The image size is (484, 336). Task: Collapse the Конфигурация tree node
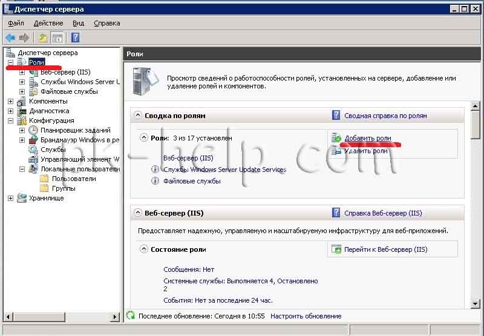10,120
